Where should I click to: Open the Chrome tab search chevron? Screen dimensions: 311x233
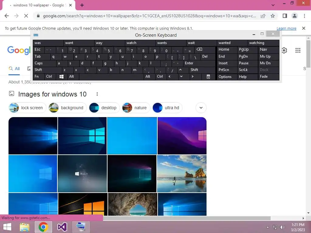point(273,5)
